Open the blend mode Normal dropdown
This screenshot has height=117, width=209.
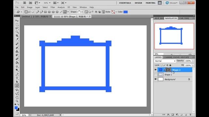[165, 61]
